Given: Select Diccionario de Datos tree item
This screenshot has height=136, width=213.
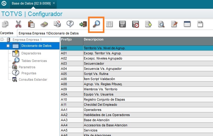Looking at the screenshot, I should click(x=36, y=46).
